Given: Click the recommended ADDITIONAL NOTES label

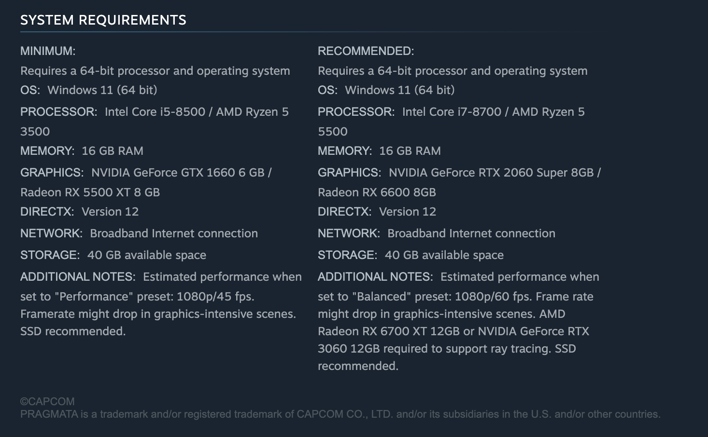Looking at the screenshot, I should (375, 277).
